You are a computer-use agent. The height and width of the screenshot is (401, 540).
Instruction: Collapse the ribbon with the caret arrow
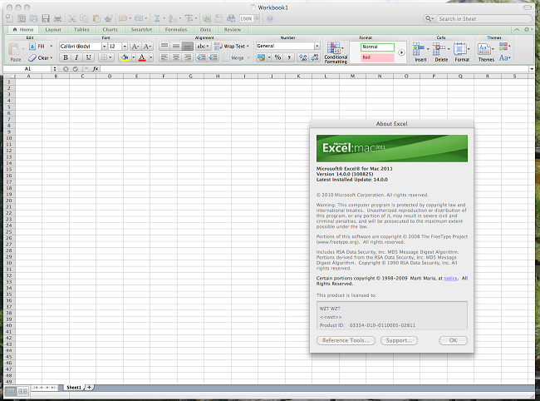tap(517, 30)
